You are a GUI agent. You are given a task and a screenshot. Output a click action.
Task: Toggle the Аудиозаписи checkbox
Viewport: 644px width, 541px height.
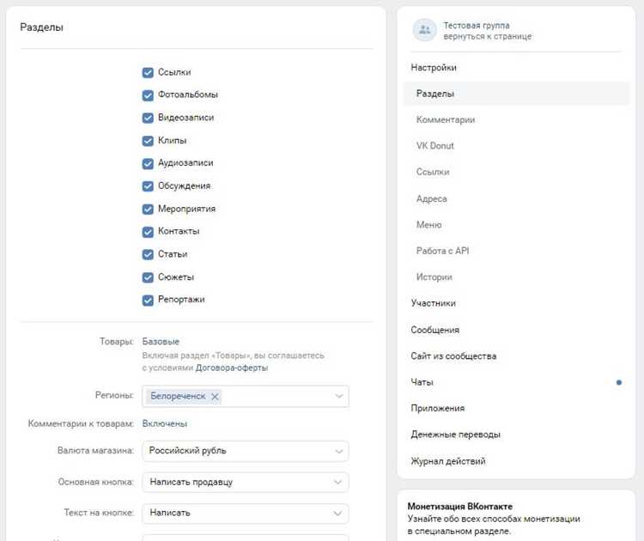point(148,163)
